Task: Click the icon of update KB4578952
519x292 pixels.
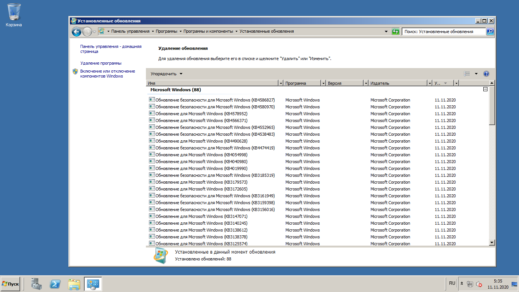Action: (x=152, y=113)
